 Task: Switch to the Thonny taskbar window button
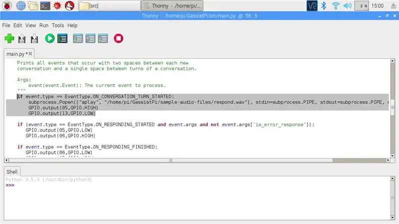click(x=172, y=5)
